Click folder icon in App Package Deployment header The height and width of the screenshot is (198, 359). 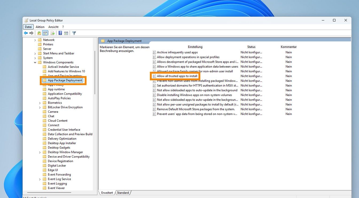click(103, 41)
